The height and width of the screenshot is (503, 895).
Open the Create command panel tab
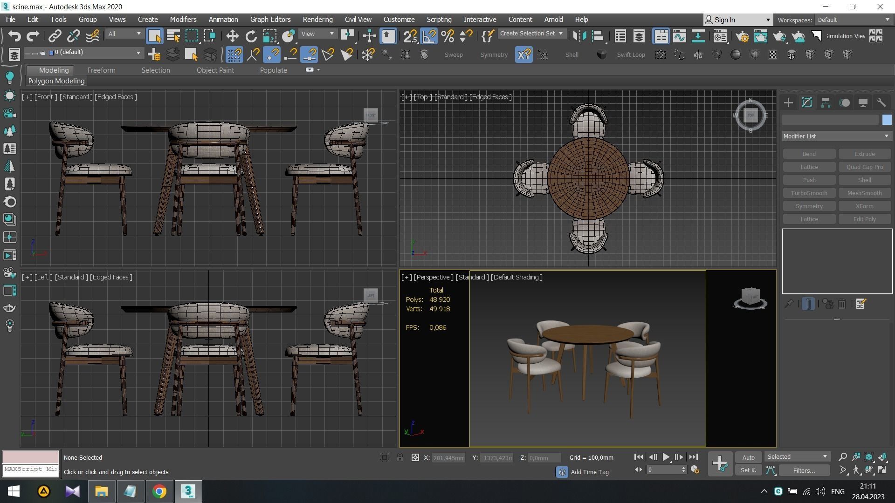[x=788, y=103]
